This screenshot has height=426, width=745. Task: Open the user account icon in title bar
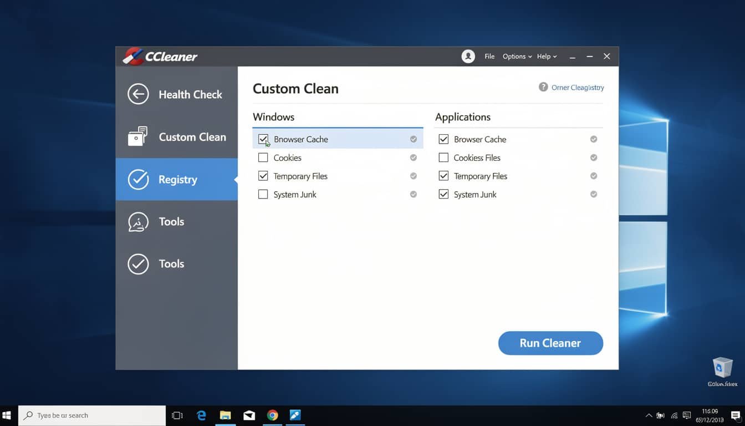click(468, 56)
